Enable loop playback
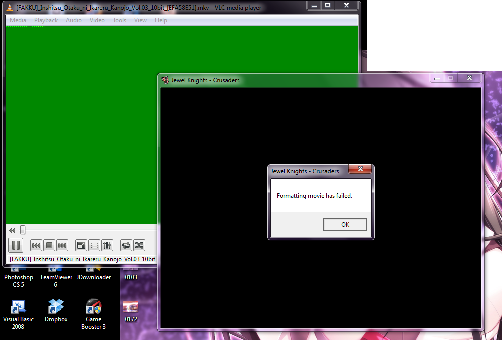502x340 pixels. [x=127, y=245]
